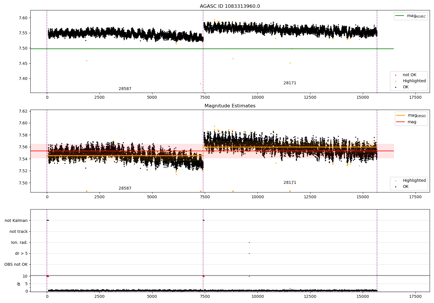Viewport: 434px width, 303px height.
Task: Click the 17500 x-tick under the bottom panel
Action: click(415, 296)
